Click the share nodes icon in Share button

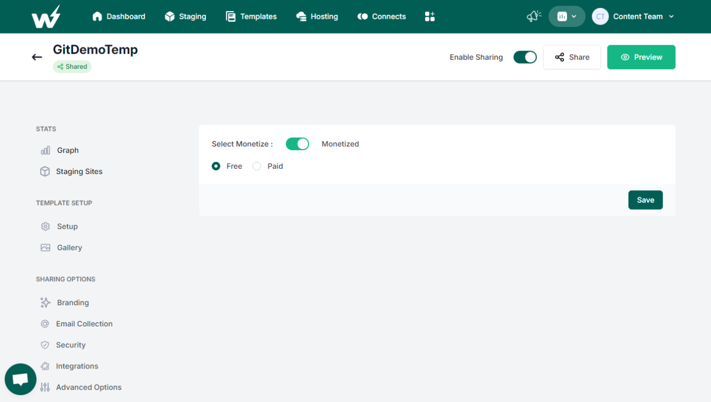pos(560,57)
